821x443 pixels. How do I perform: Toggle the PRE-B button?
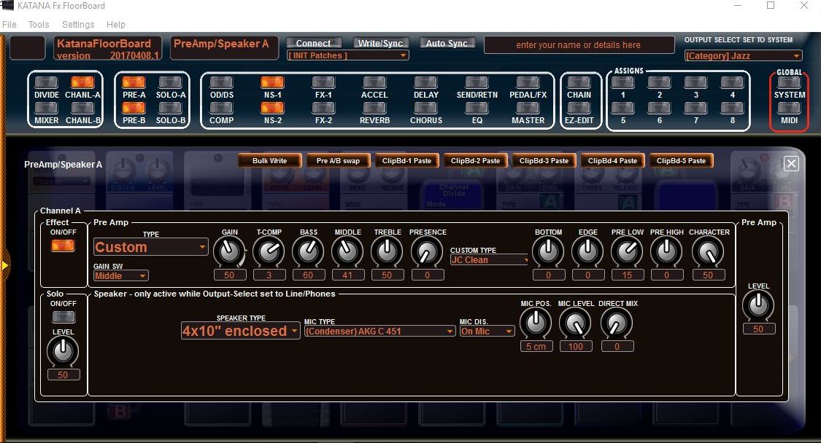pos(134,108)
